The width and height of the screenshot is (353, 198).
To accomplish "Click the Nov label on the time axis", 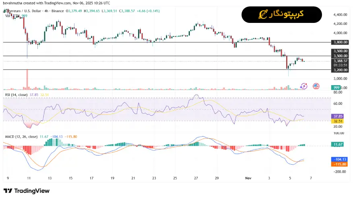I will [x=248, y=178].
